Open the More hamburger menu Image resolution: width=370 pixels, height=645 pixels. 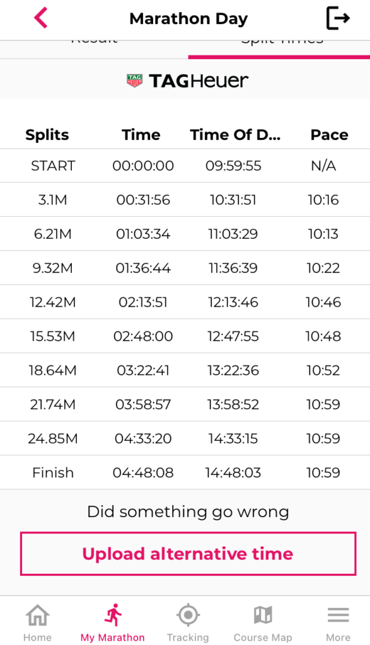pos(338,615)
